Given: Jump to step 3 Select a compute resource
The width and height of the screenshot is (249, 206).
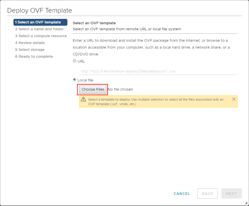Looking at the screenshot, I should click(x=41, y=36).
